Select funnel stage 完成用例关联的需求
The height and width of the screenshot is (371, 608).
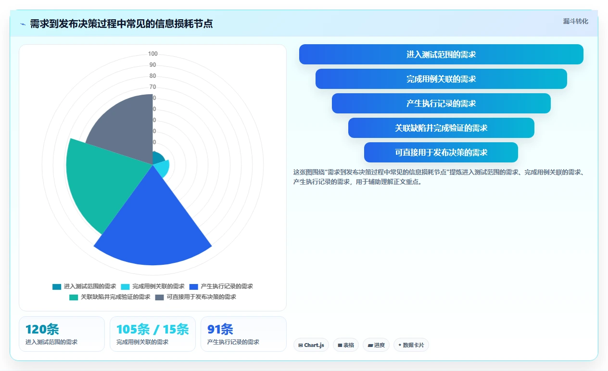click(x=441, y=79)
